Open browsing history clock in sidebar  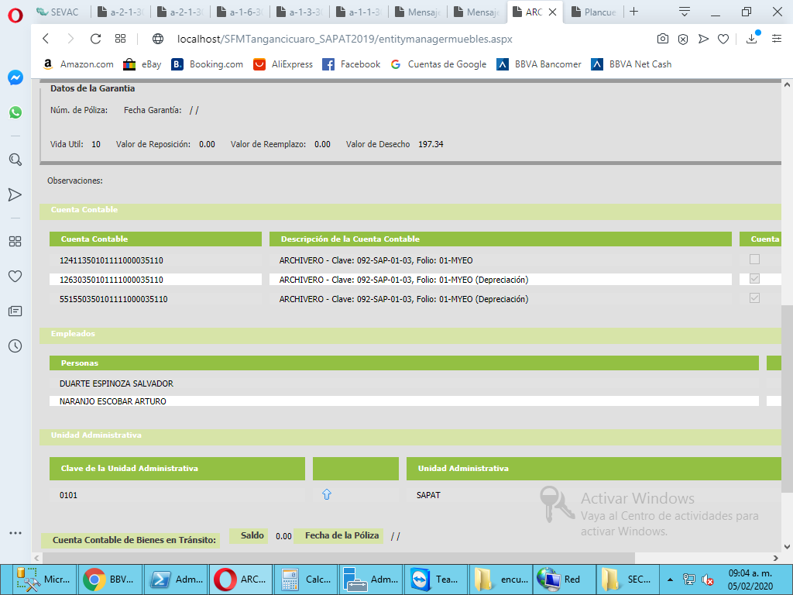click(15, 346)
